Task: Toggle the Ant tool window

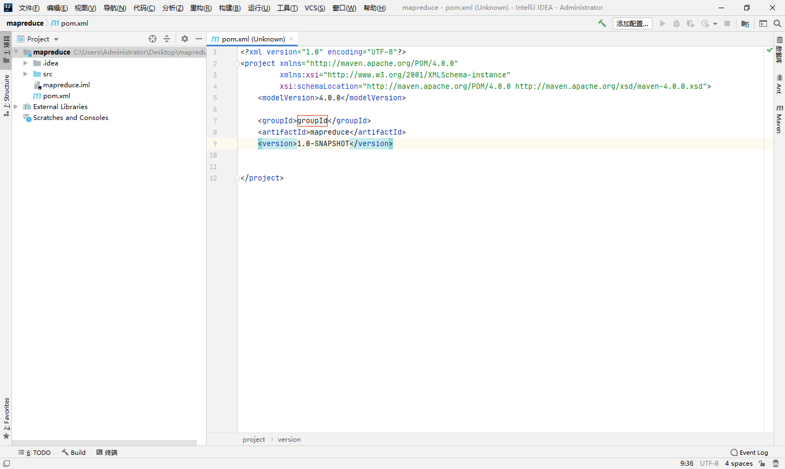Action: tap(779, 83)
